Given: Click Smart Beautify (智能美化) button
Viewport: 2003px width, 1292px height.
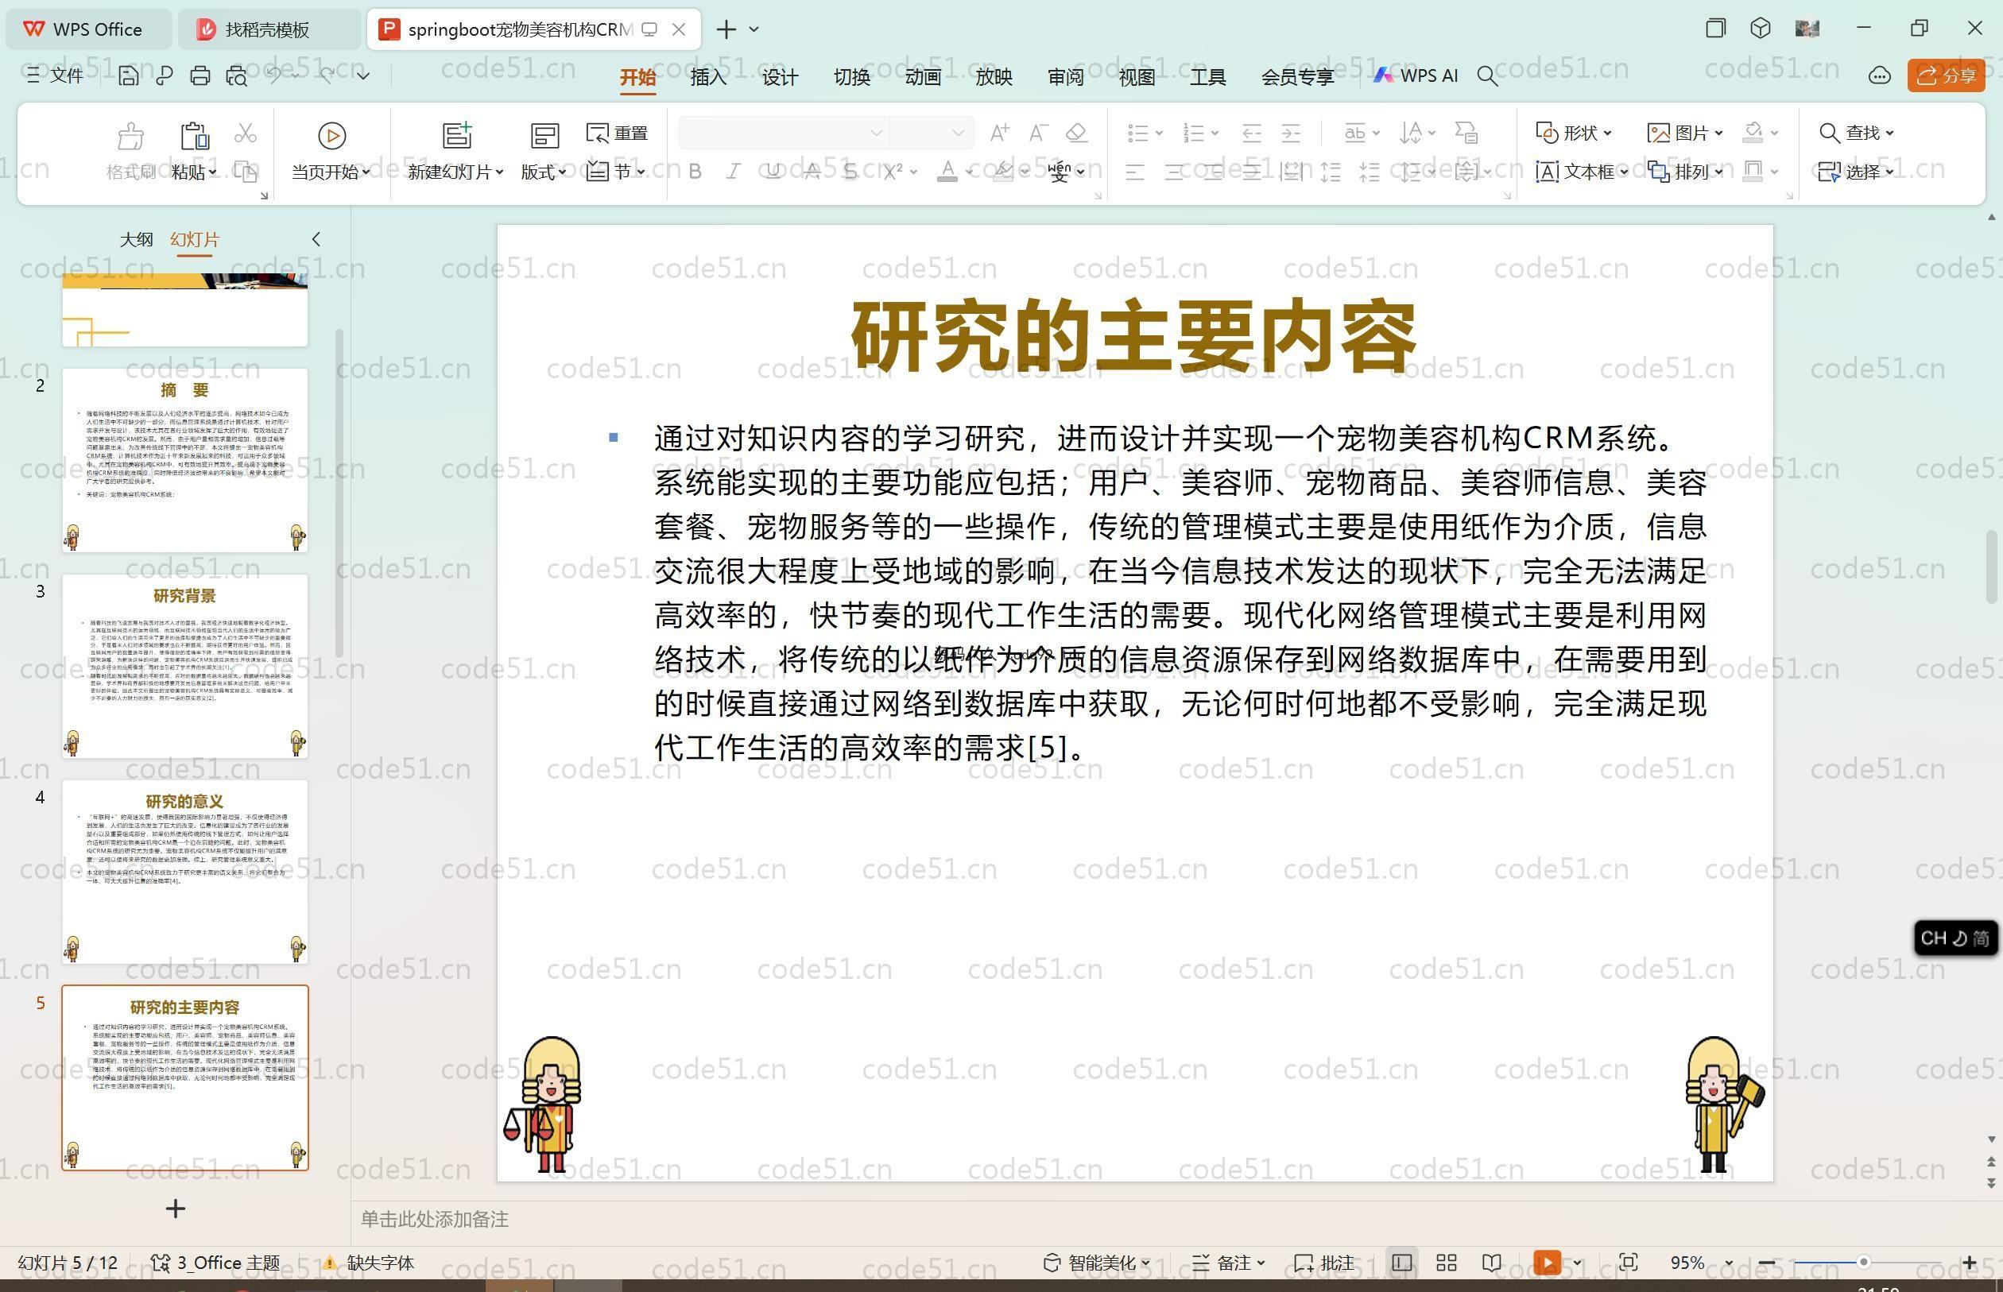Looking at the screenshot, I should [1097, 1263].
